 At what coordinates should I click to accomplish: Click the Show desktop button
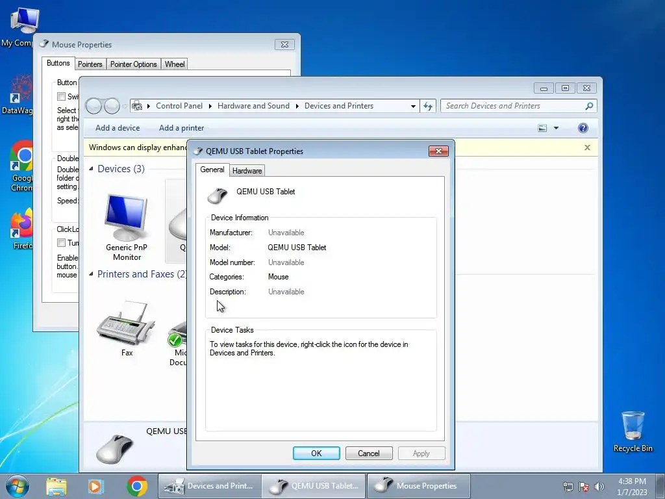click(660, 486)
